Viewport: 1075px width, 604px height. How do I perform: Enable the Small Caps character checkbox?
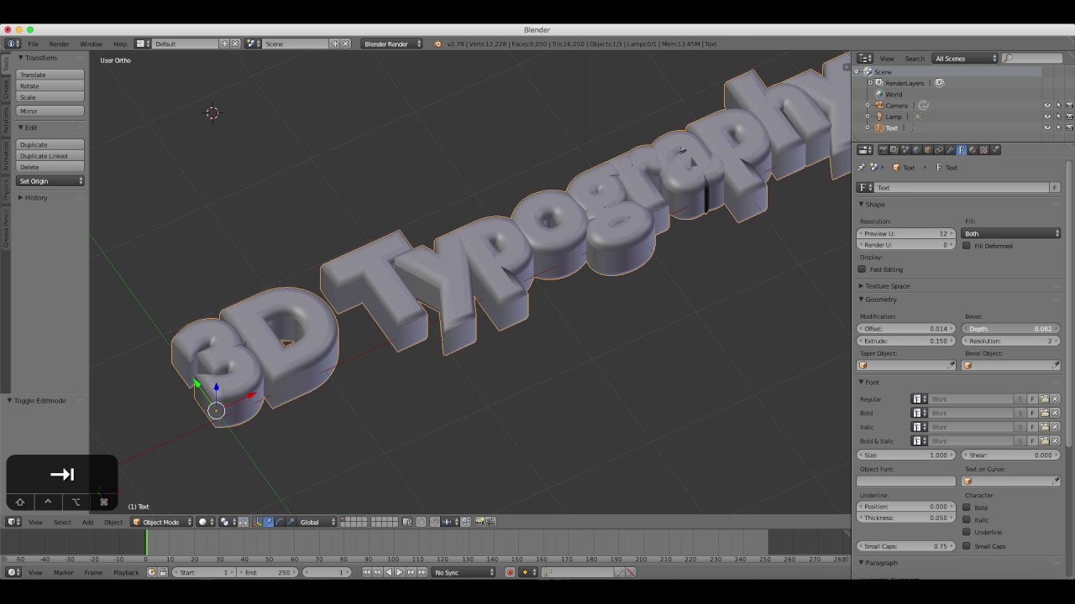point(967,546)
